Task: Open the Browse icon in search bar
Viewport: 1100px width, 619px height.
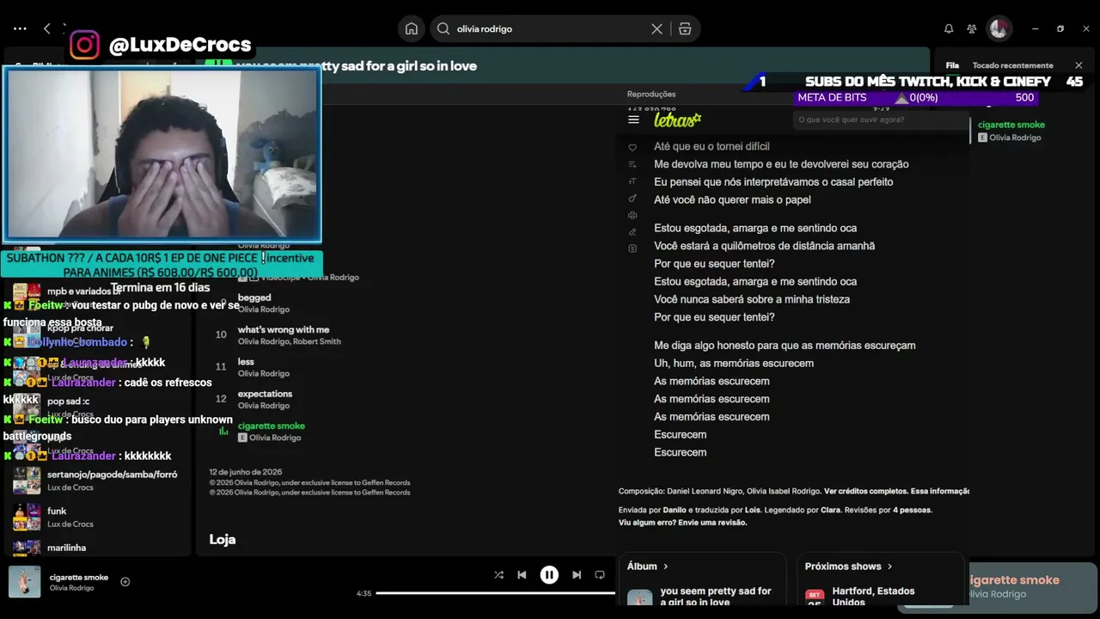Action: pos(685,28)
